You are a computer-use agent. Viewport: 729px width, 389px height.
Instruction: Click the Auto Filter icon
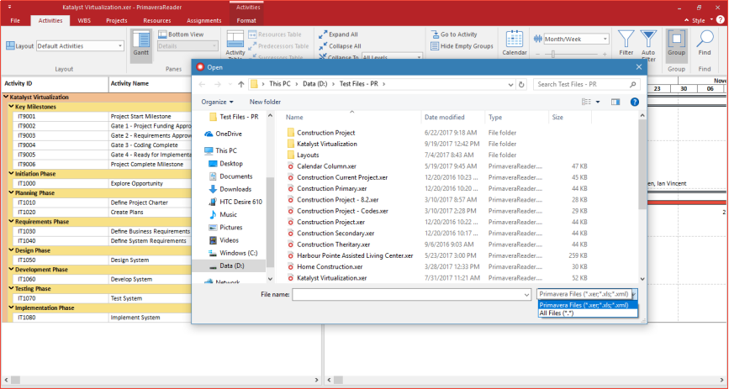[648, 45]
